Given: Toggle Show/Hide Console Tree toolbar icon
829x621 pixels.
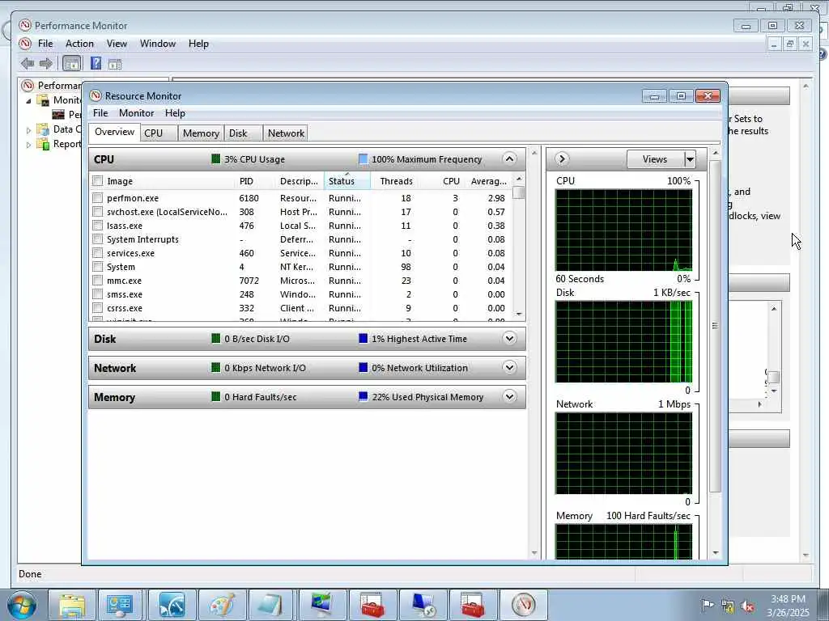Looking at the screenshot, I should pos(71,64).
